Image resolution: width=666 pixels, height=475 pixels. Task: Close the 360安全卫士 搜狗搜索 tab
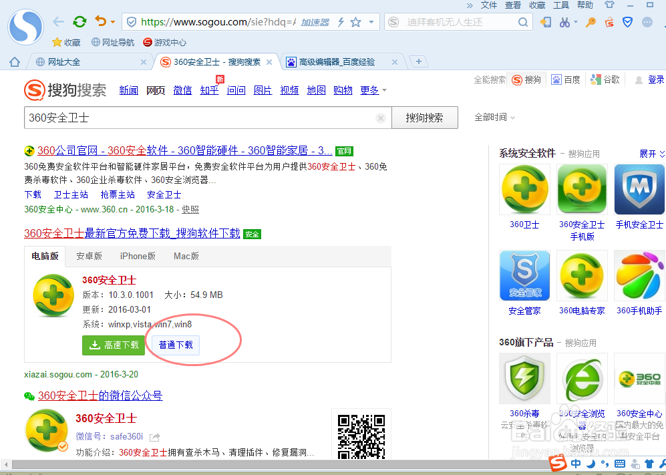[x=269, y=62]
